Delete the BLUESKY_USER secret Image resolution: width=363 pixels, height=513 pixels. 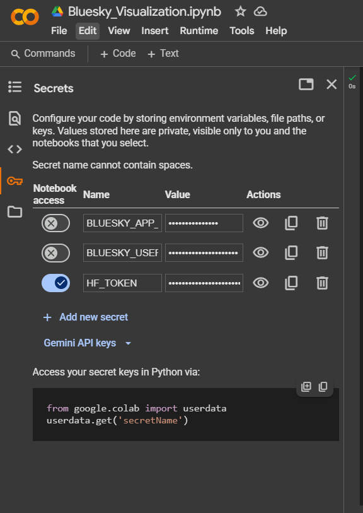click(322, 253)
